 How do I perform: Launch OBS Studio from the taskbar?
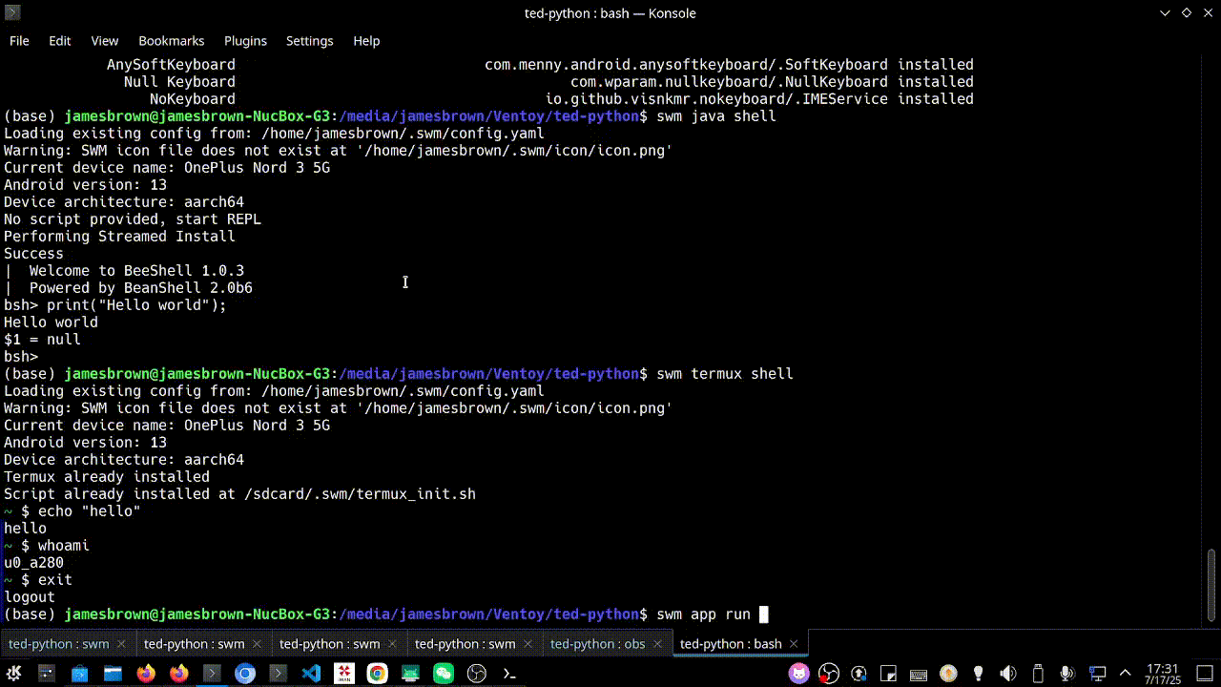[x=478, y=673]
